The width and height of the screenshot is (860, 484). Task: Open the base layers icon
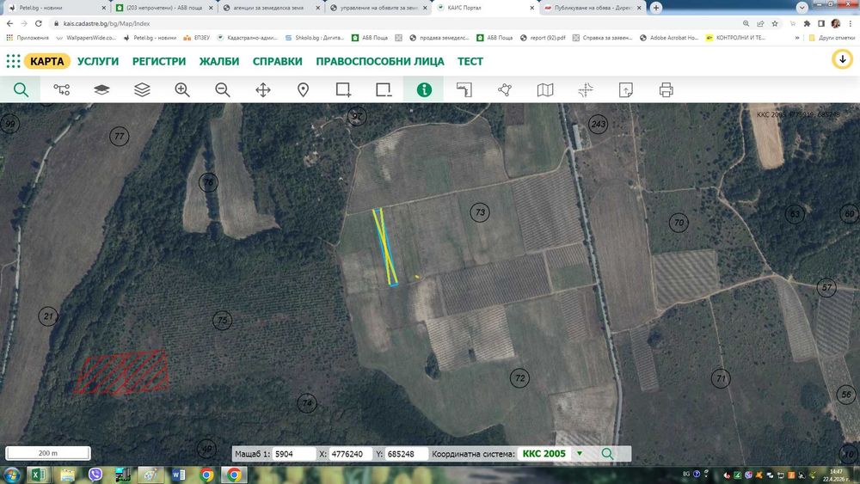tap(101, 89)
